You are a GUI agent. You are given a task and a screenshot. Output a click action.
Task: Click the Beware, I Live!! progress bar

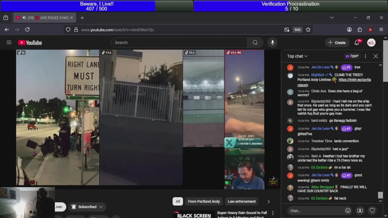(x=97, y=6)
